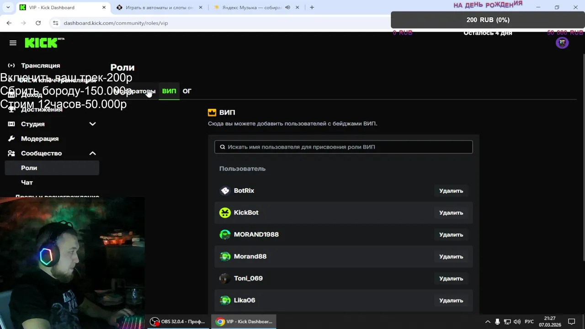This screenshot has width=585, height=329.
Task: Click Morand88 user avatar
Action: point(225,256)
